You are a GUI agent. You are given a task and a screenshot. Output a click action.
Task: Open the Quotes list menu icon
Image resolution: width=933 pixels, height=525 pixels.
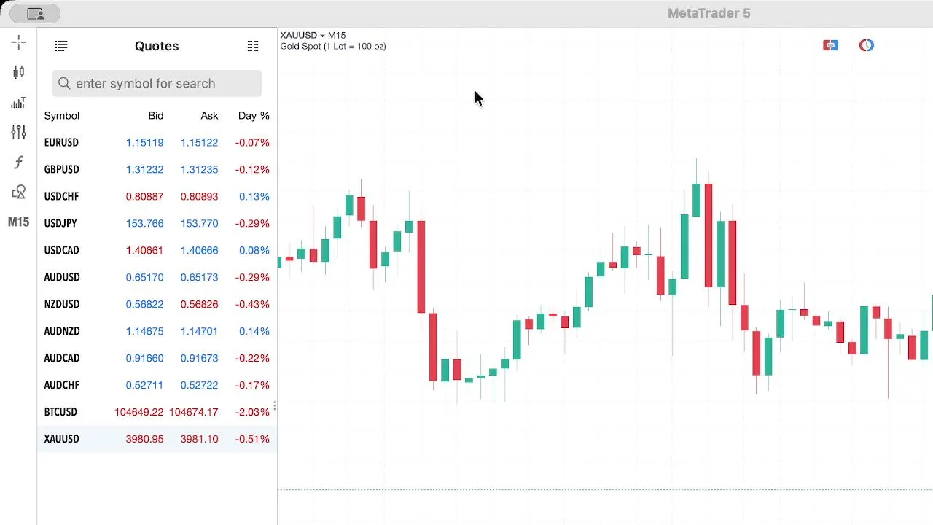61,46
